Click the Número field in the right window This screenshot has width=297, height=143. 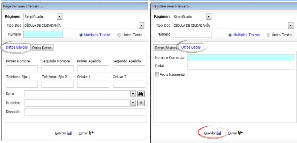pos(192,35)
